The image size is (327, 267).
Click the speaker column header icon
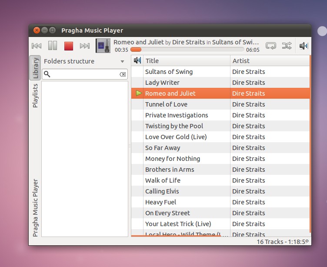[x=137, y=61]
